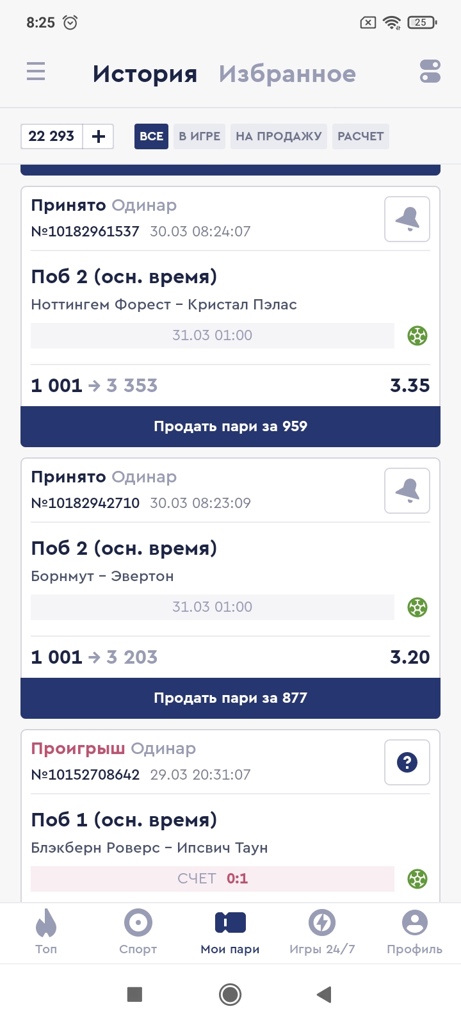461x1025 pixels.
Task: Toggle bell for Борнмут – Эвертон bet
Action: 407,491
